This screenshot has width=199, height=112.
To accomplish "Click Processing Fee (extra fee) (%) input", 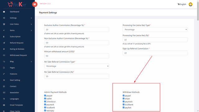I will point(155,40).
